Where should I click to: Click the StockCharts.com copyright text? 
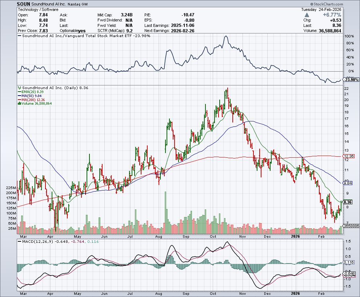327,4
